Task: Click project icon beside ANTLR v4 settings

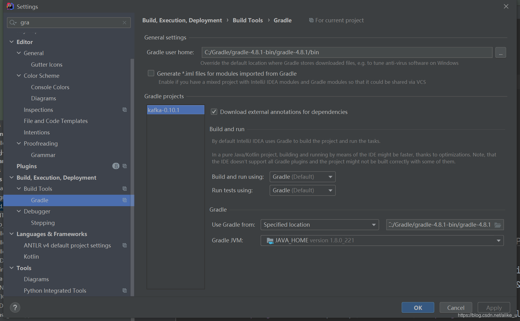Action: point(124,245)
